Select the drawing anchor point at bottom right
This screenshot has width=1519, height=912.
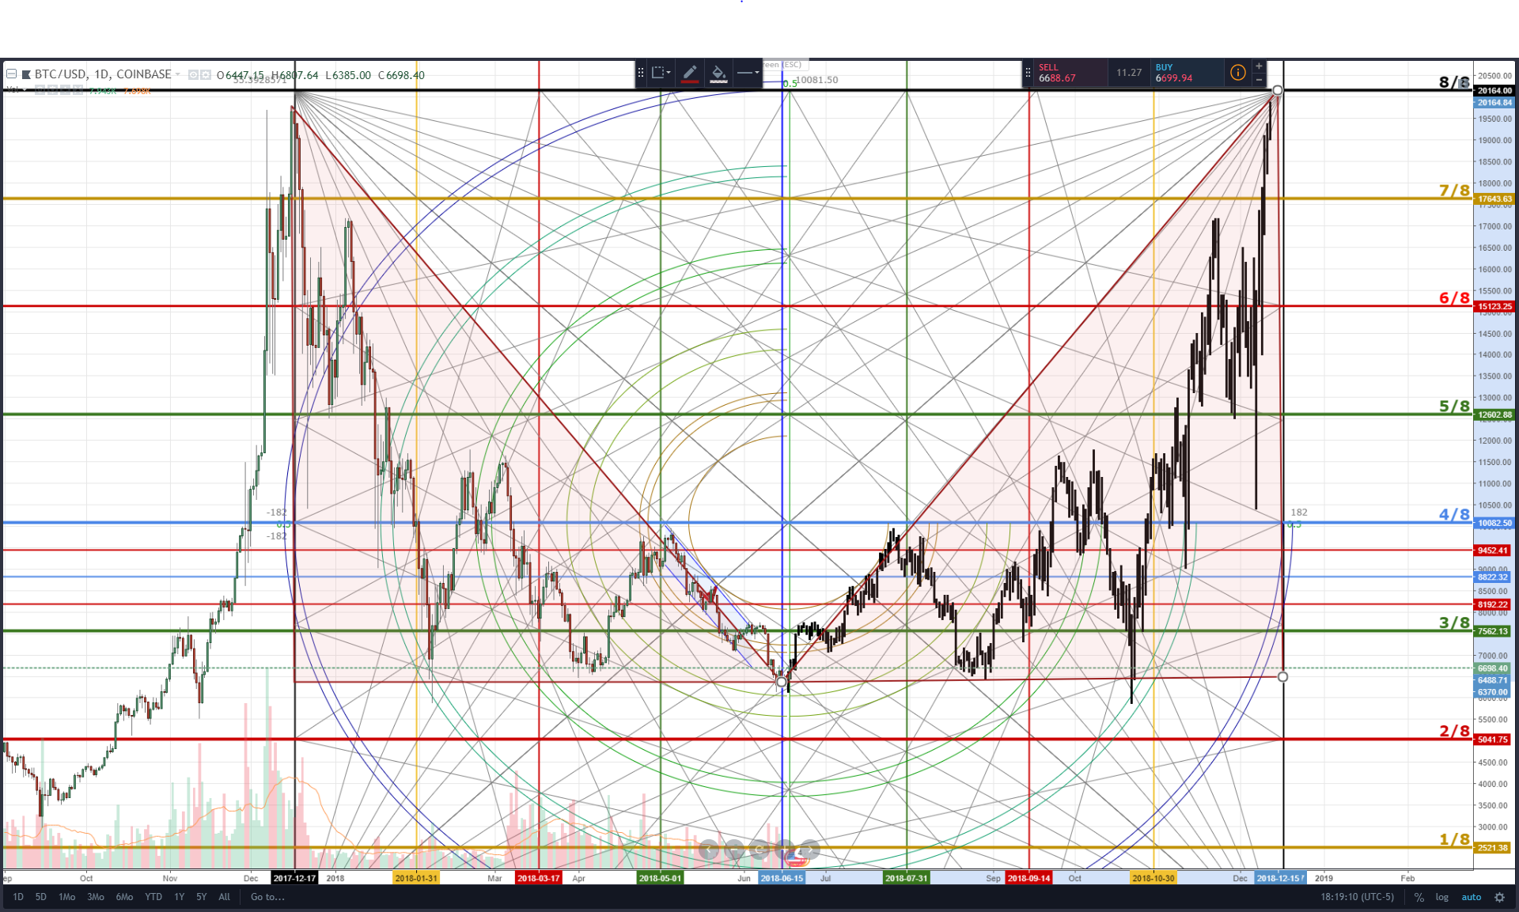coord(1282,676)
